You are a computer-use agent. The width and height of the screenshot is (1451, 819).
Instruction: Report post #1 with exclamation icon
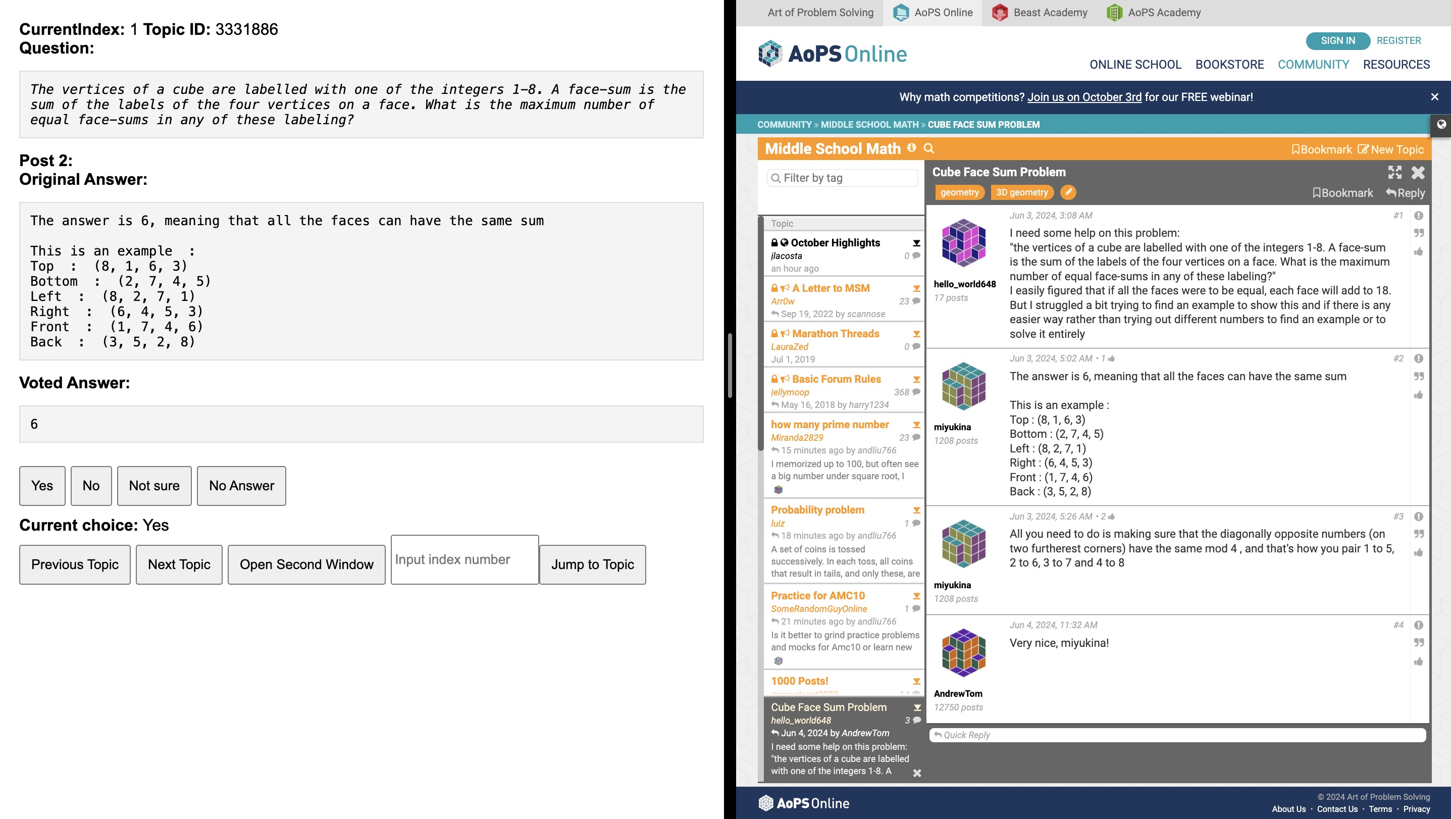[1418, 216]
